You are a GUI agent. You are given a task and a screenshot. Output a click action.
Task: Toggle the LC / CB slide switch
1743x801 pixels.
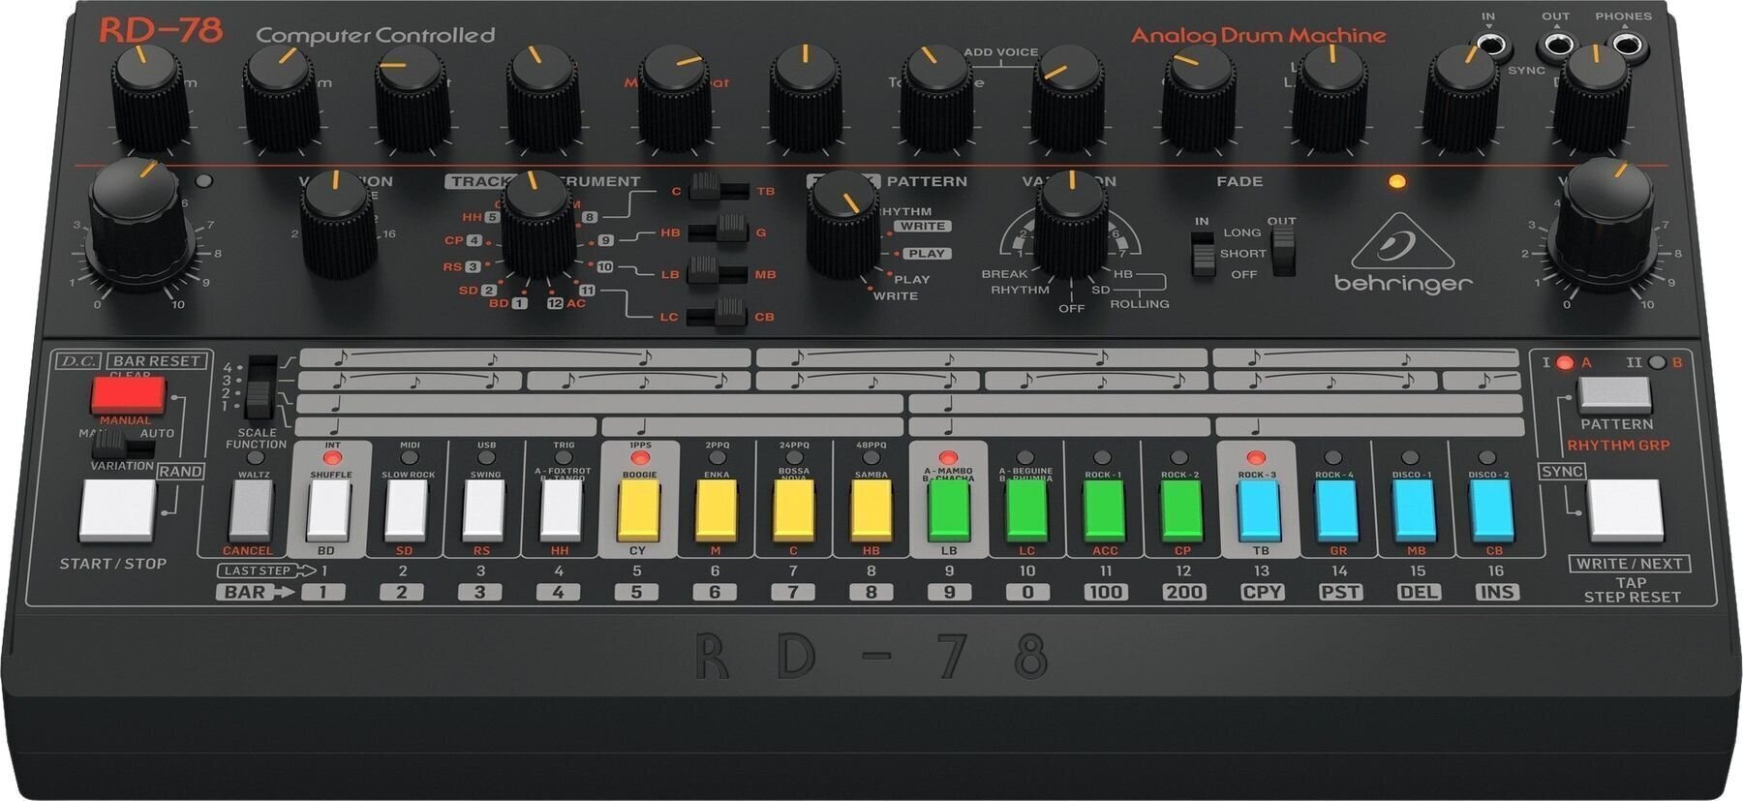pos(719,315)
